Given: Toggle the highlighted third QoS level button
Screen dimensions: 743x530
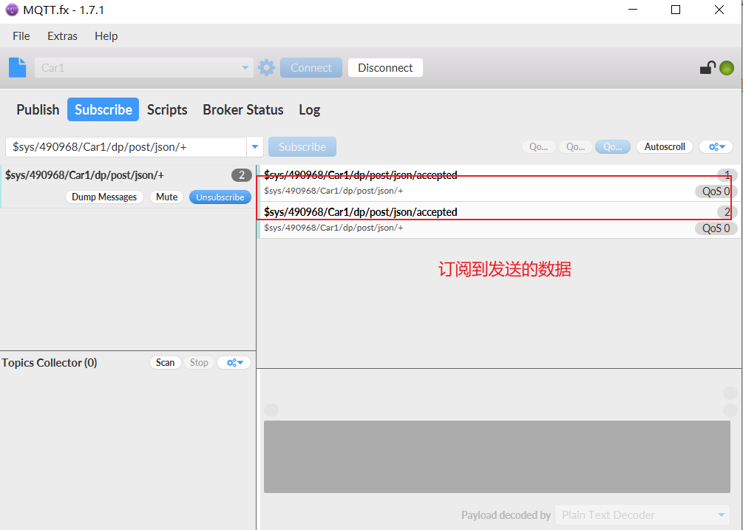Looking at the screenshot, I should pos(613,147).
